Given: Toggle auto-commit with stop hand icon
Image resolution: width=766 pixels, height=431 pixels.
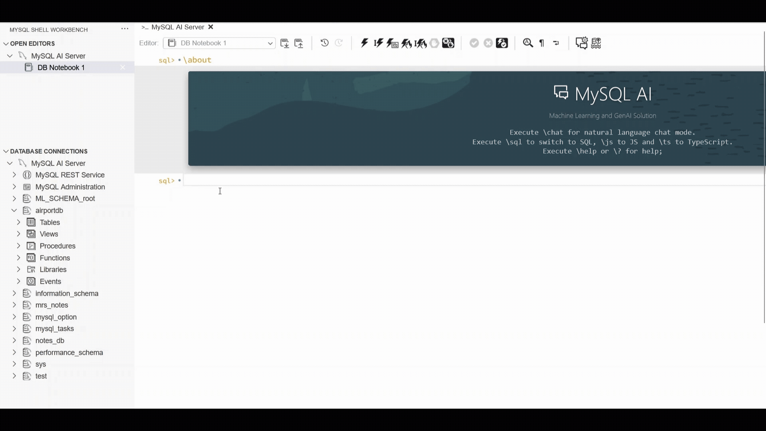Looking at the screenshot, I should 434,43.
